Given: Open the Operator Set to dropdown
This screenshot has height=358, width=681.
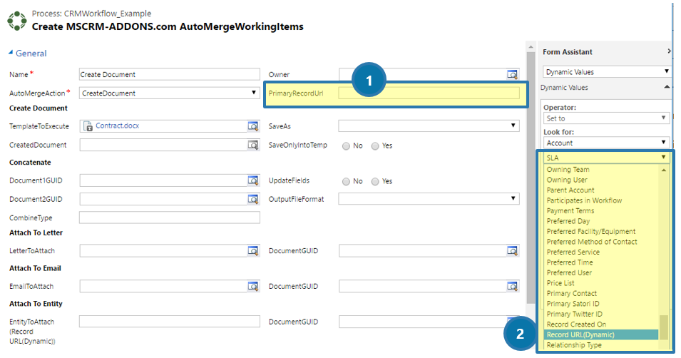Looking at the screenshot, I should click(x=605, y=118).
